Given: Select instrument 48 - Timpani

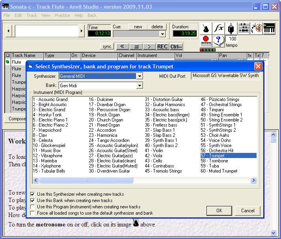Looking at the screenshot, I should pos(212,110).
